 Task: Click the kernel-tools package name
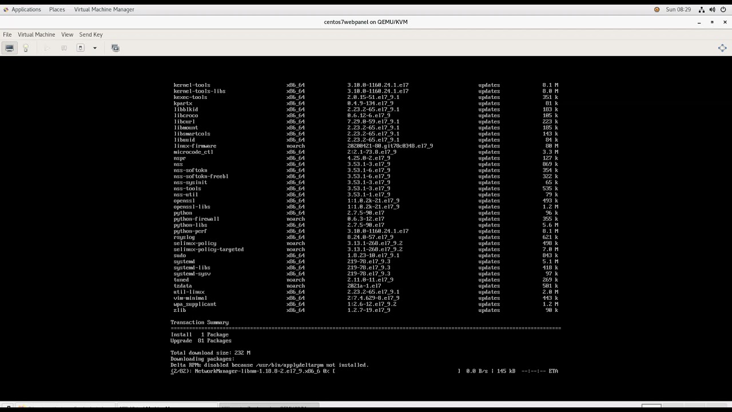point(192,85)
